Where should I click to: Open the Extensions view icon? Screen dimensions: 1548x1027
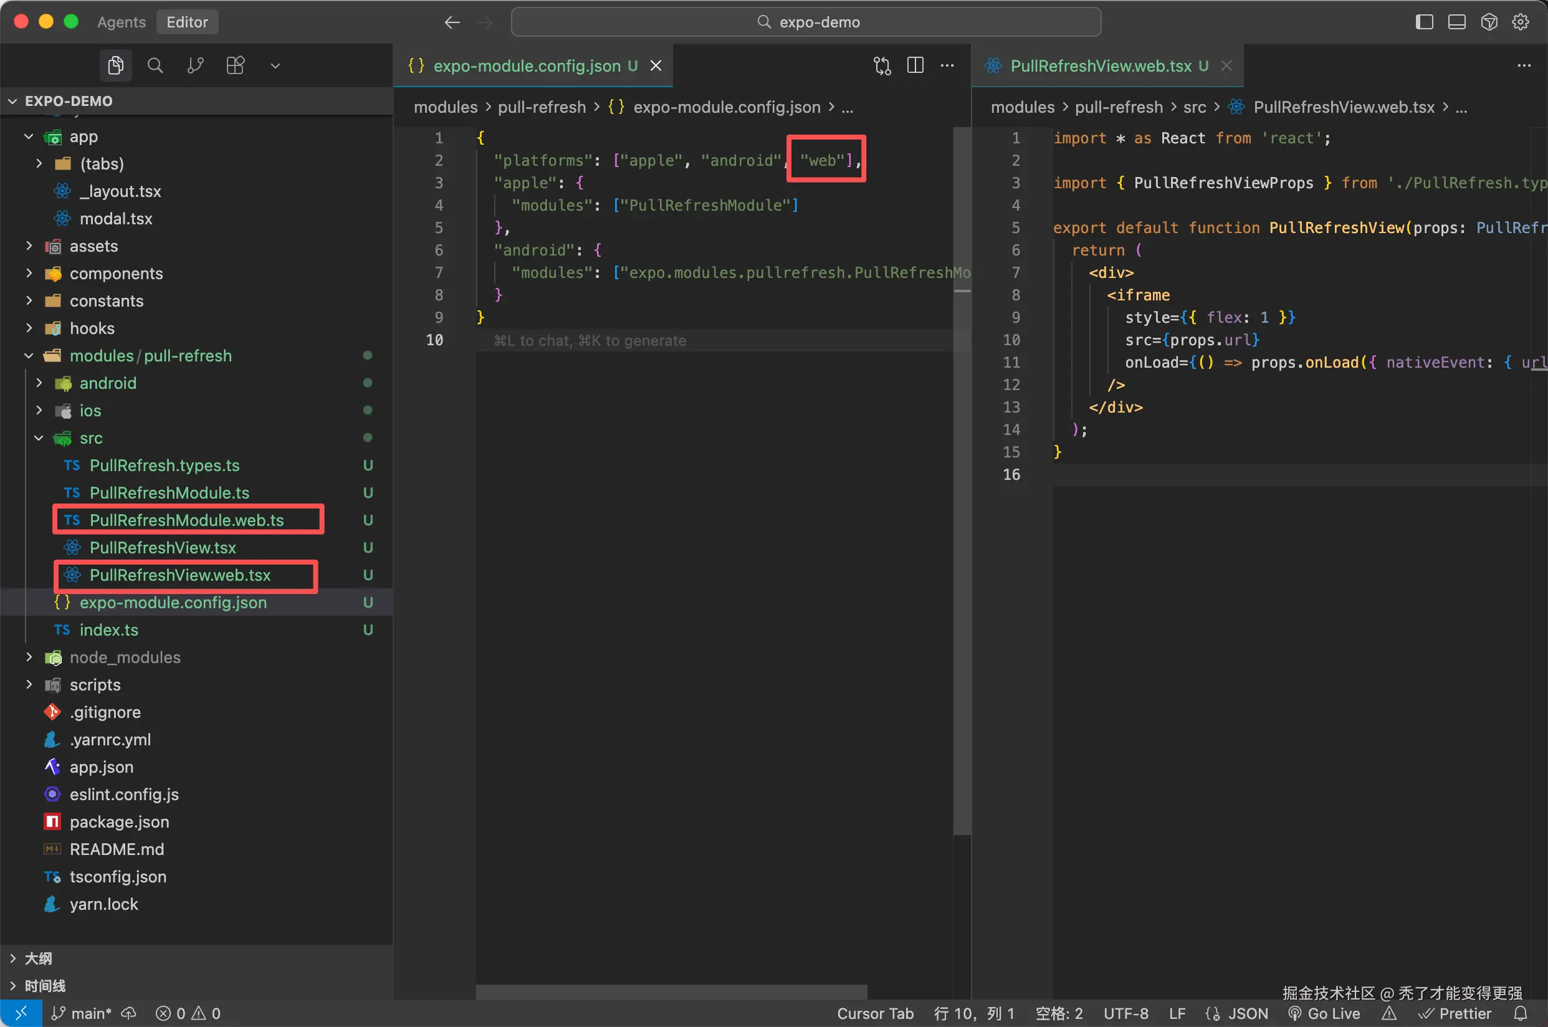coord(235,65)
